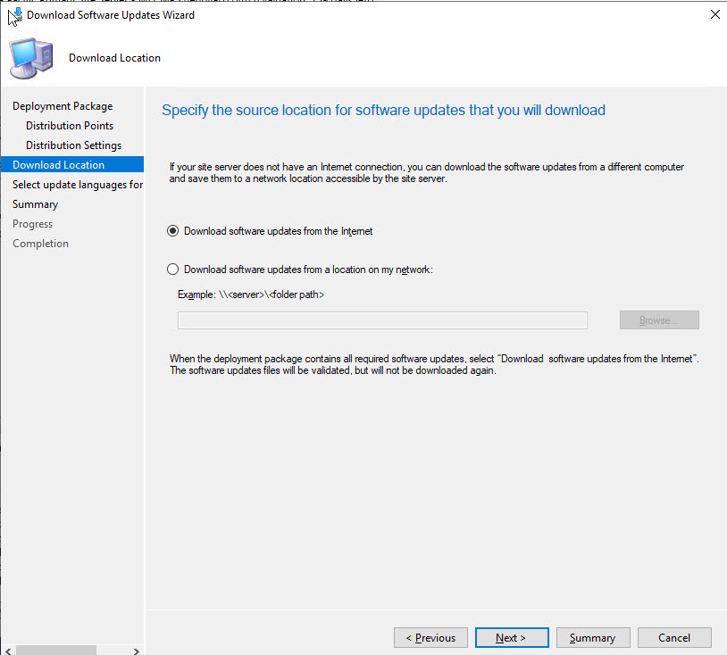
Task: Click the sidebar scrollbar left arrow
Action: tap(7, 650)
